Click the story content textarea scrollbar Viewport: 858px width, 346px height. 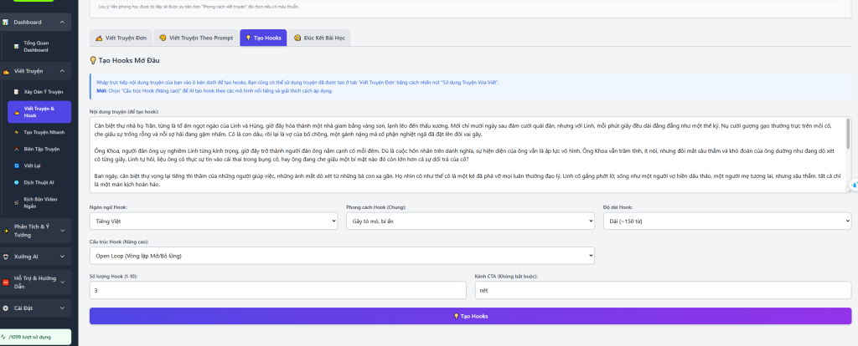pyautogui.click(x=847, y=134)
